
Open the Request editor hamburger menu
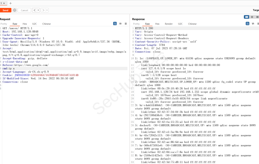pyautogui.click(x=126, y=24)
